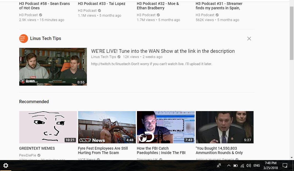This screenshot has height=171, width=294.
Task: Switch ENG input language indicator
Action: click(x=257, y=166)
